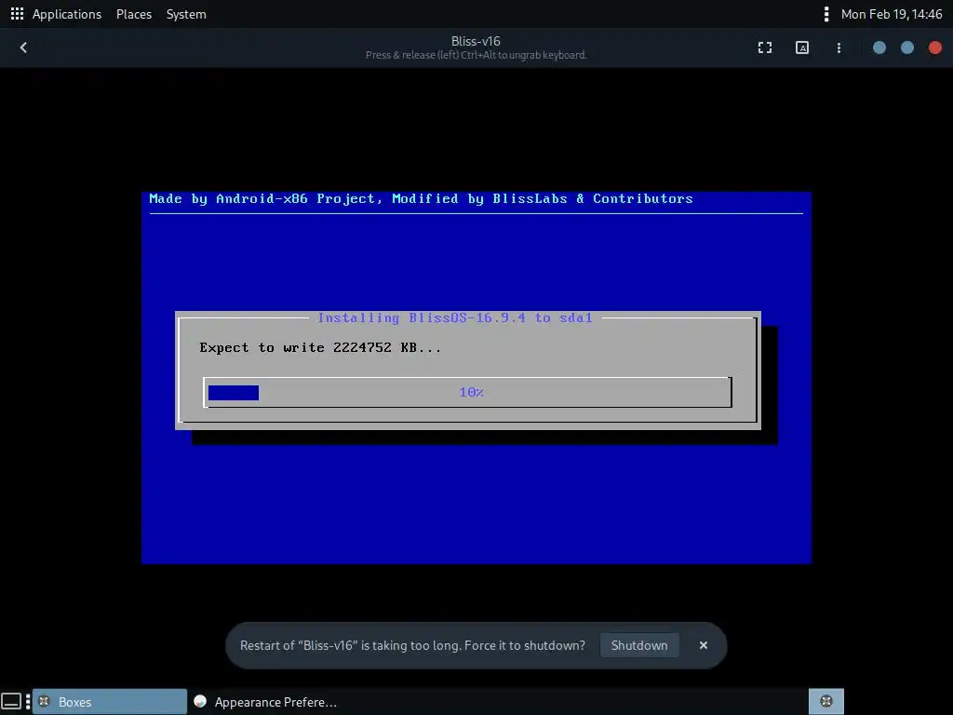This screenshot has height=715, width=953.
Task: Click inside the Bliss-v16 virtual machine display
Action: point(476,378)
